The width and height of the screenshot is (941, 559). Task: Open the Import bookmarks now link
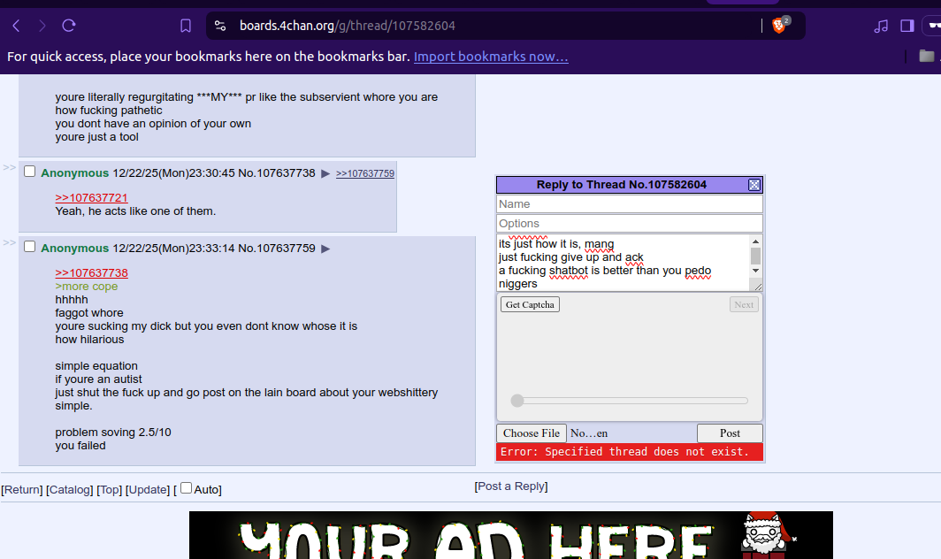[x=491, y=57]
